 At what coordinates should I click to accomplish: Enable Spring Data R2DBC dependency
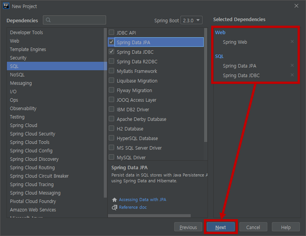(111, 61)
